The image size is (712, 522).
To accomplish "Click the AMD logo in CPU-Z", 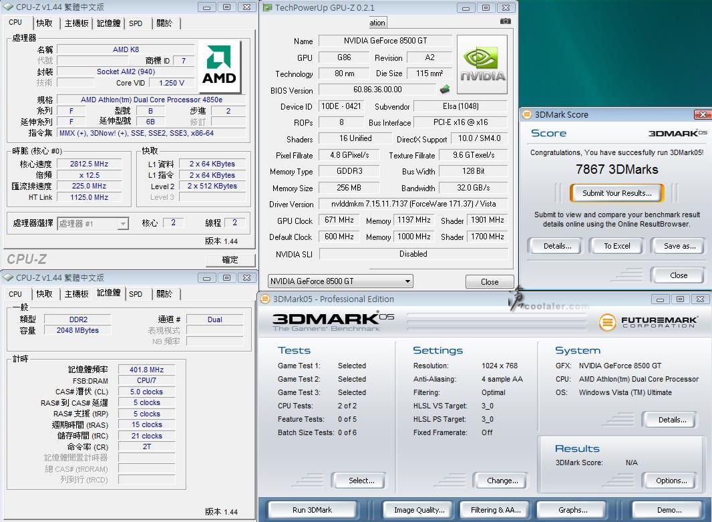I will (219, 66).
